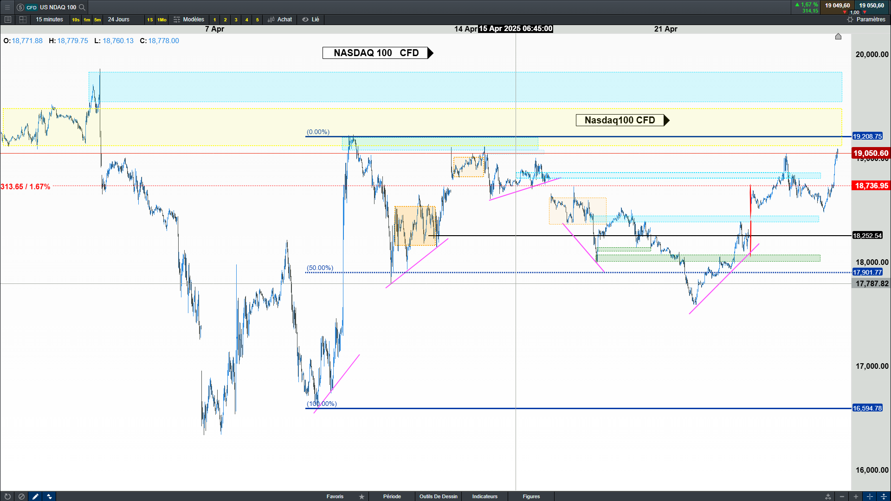The width and height of the screenshot is (891, 501).
Task: Enable the 5m quick timeframe
Action: coord(97,19)
